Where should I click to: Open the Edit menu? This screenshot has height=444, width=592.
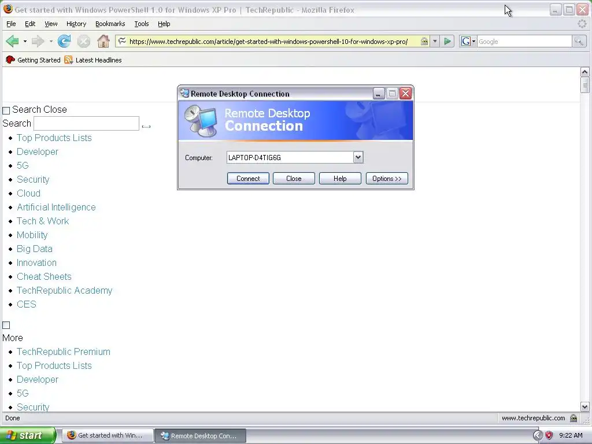[30, 24]
